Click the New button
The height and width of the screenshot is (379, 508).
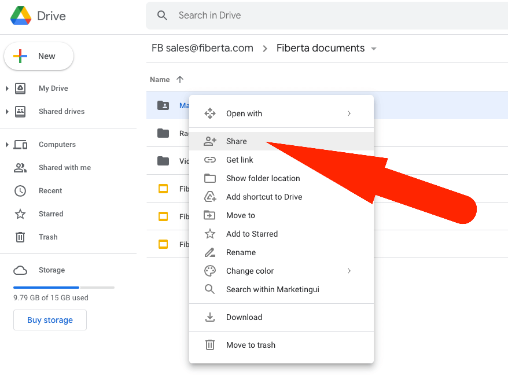coord(39,56)
